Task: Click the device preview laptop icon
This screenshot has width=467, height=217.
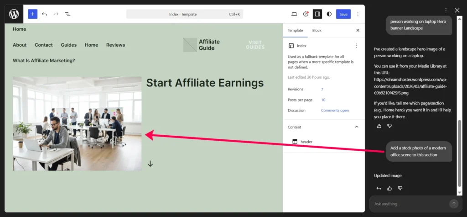Action: coord(294,14)
